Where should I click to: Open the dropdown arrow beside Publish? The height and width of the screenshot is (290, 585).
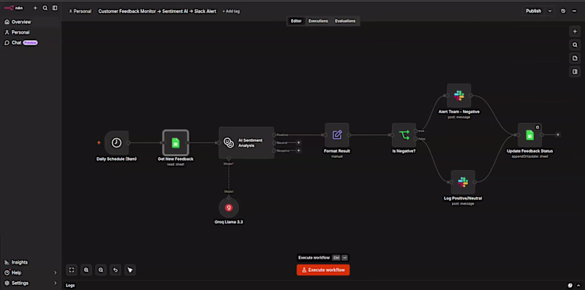tap(550, 11)
